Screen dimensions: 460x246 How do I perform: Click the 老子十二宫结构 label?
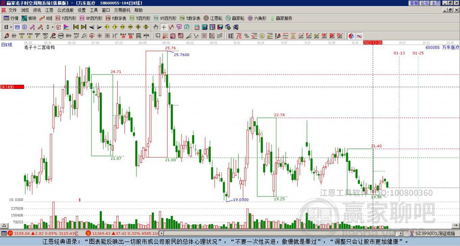[x=40, y=47]
